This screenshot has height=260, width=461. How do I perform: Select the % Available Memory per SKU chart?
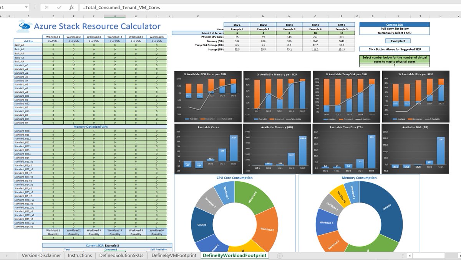click(x=277, y=96)
